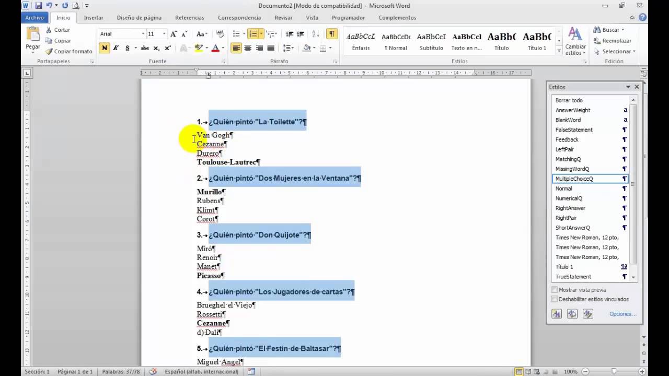The height and width of the screenshot is (376, 669).
Task: Redo the last action
Action: point(65,6)
